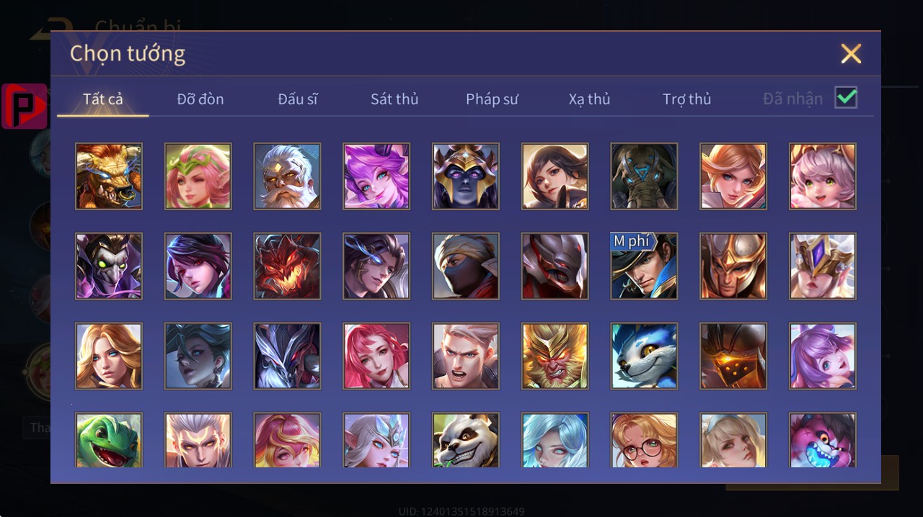Pick the girl with round glasses
This screenshot has width=923, height=517.
click(x=644, y=440)
